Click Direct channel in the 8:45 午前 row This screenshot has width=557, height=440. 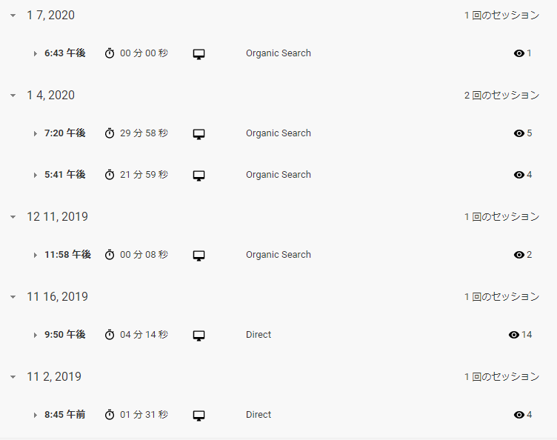click(x=259, y=414)
